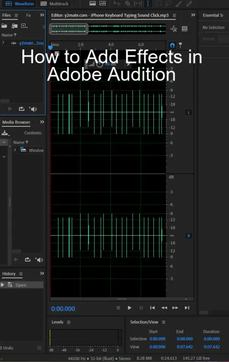Select the Paintbrush Selection tool
The image size is (229, 362).
coord(179,4)
